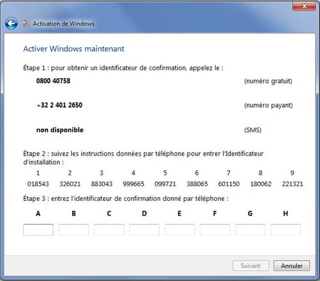Focus the confirmation field under A
The height and width of the screenshot is (281, 320).
[x=38, y=230]
